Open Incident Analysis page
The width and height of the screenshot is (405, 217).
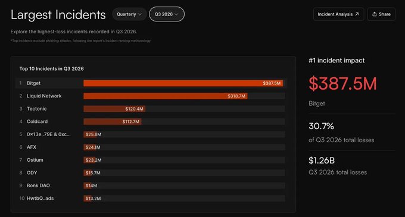[339, 14]
